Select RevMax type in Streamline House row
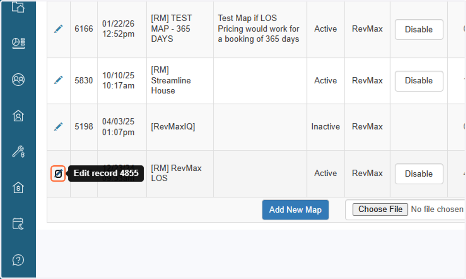 367,80
